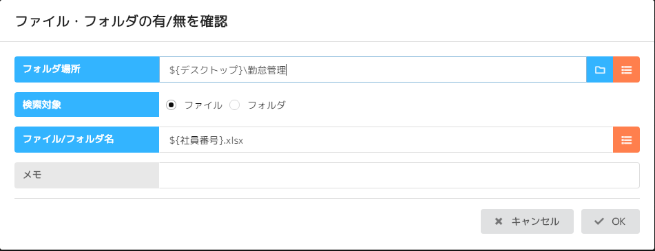Open the orange variable list icon beside ファイル/フォルダ名
Screen dimensions: 655x251
(626, 140)
